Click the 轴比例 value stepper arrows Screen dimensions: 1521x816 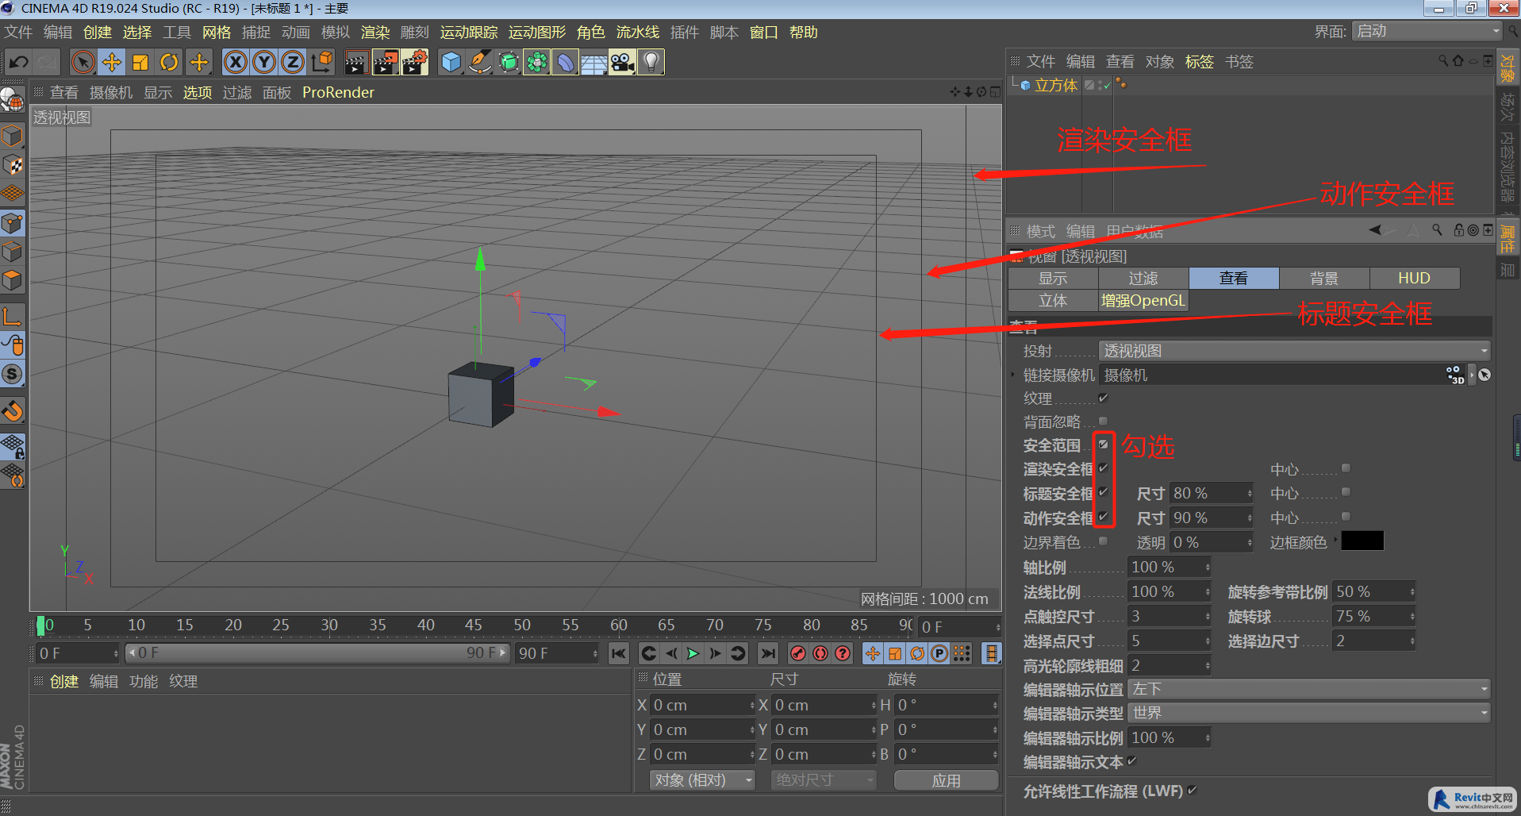(1208, 568)
